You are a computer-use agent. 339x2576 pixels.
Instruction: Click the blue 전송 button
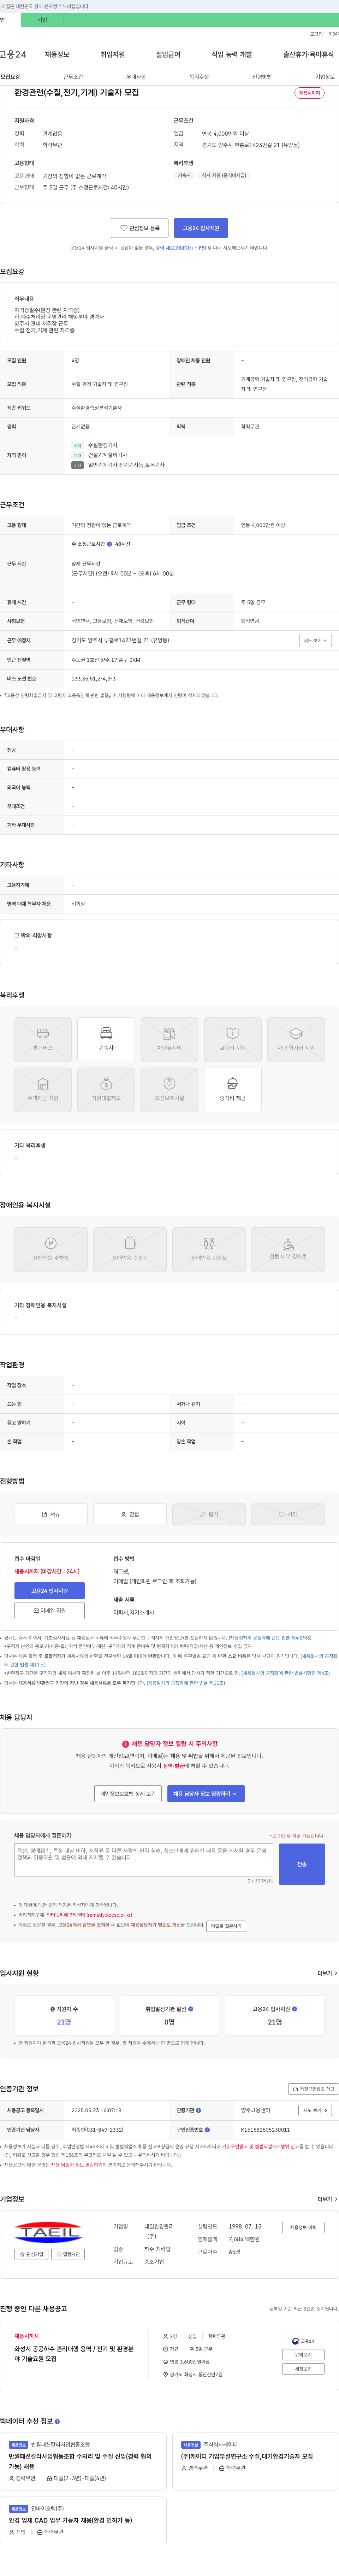(x=302, y=1864)
